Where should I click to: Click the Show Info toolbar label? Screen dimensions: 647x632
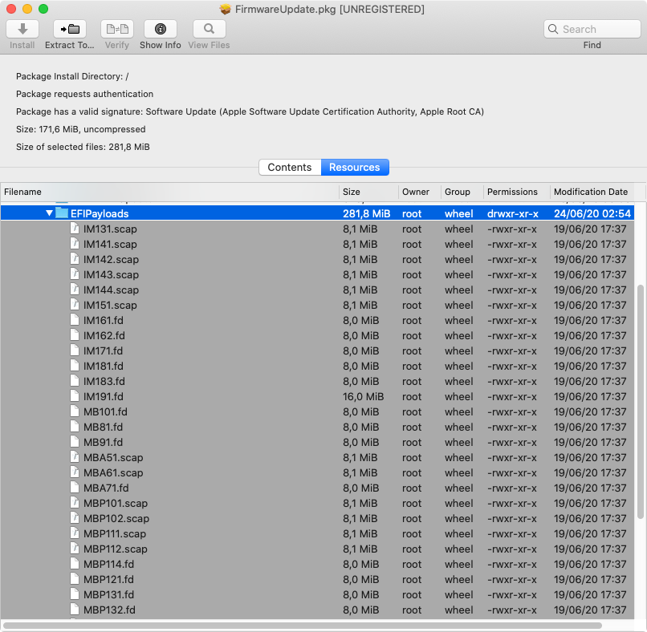click(x=160, y=45)
